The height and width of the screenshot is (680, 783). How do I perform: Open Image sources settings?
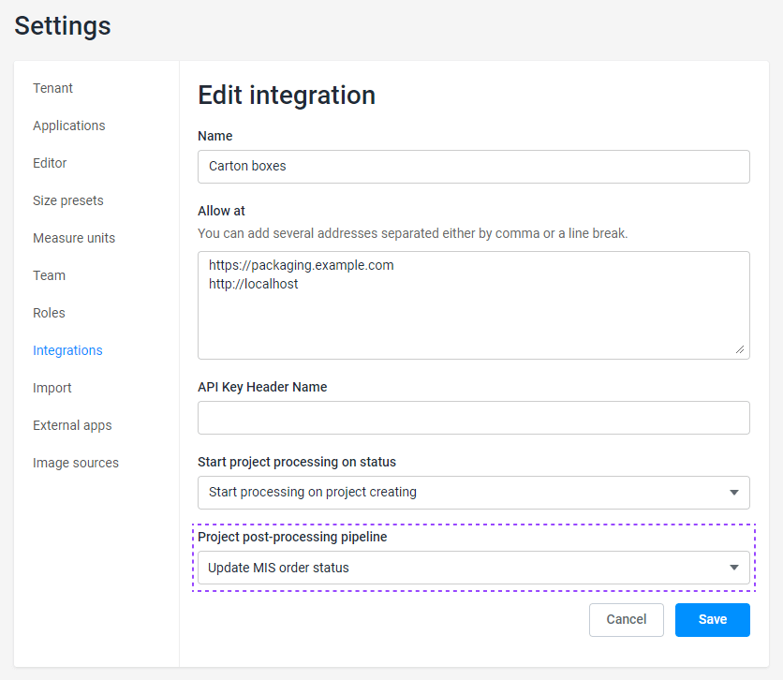coord(76,463)
